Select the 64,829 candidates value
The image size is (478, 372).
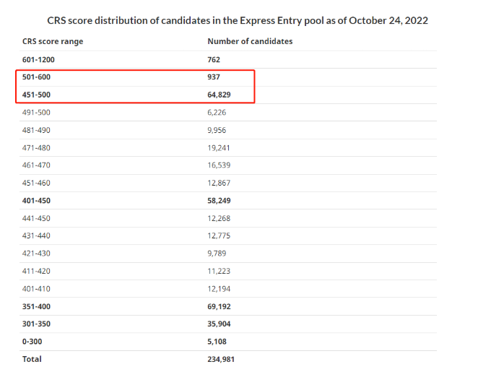[x=219, y=95]
